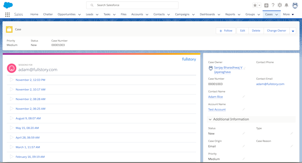
Task: Click the Case Owner avatar icon
Action: pyautogui.click(x=211, y=68)
